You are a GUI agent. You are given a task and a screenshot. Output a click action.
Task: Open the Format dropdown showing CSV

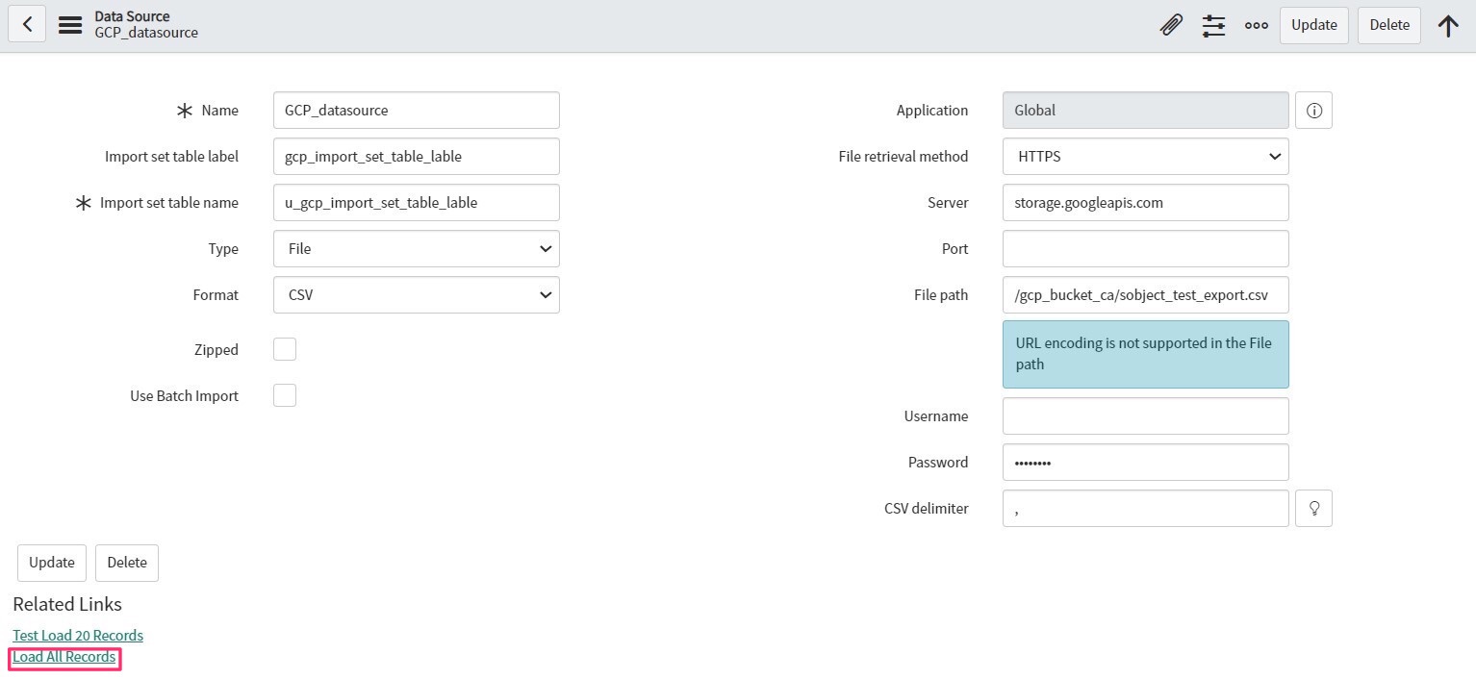click(416, 294)
